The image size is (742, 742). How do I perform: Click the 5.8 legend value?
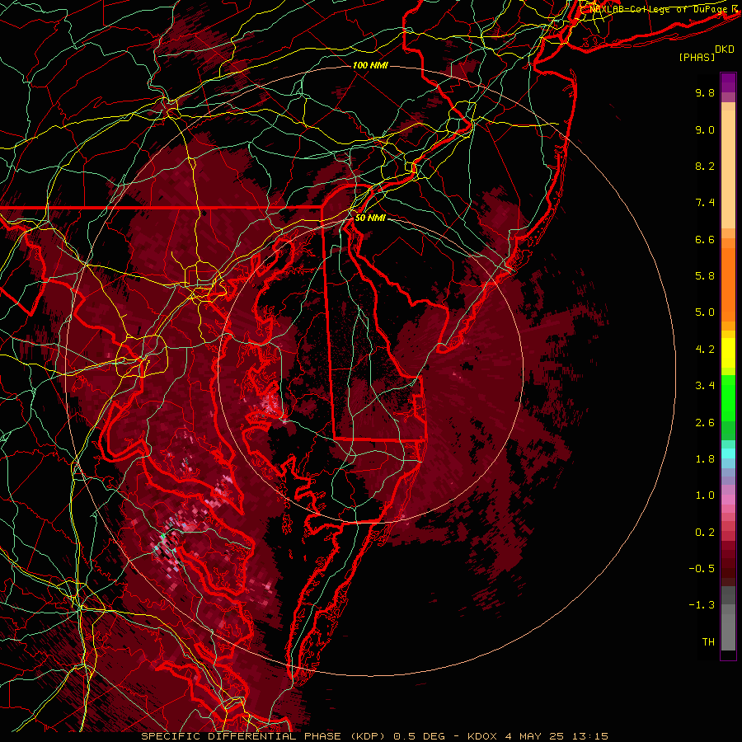[705, 276]
